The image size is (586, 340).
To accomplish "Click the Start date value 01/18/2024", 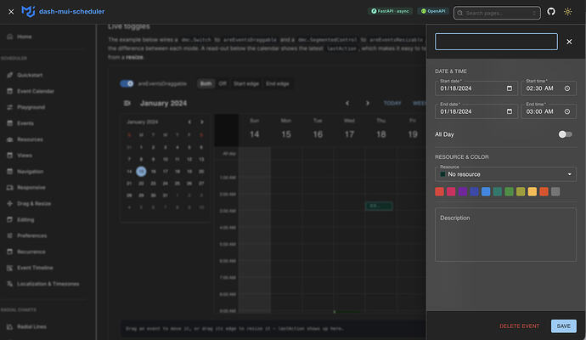I will 455,88.
